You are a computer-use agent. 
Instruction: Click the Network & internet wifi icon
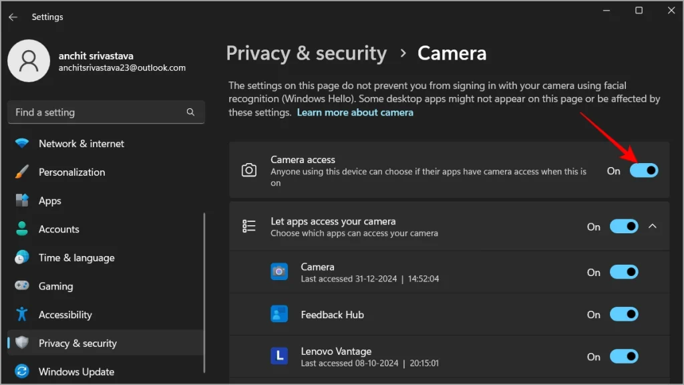click(x=22, y=143)
